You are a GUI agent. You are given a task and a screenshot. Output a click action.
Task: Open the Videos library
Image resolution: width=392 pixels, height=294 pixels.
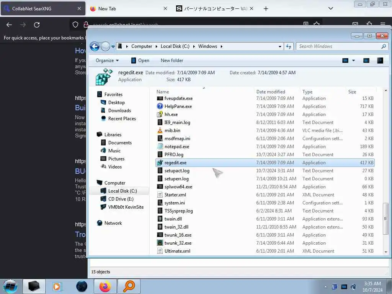tap(115, 167)
